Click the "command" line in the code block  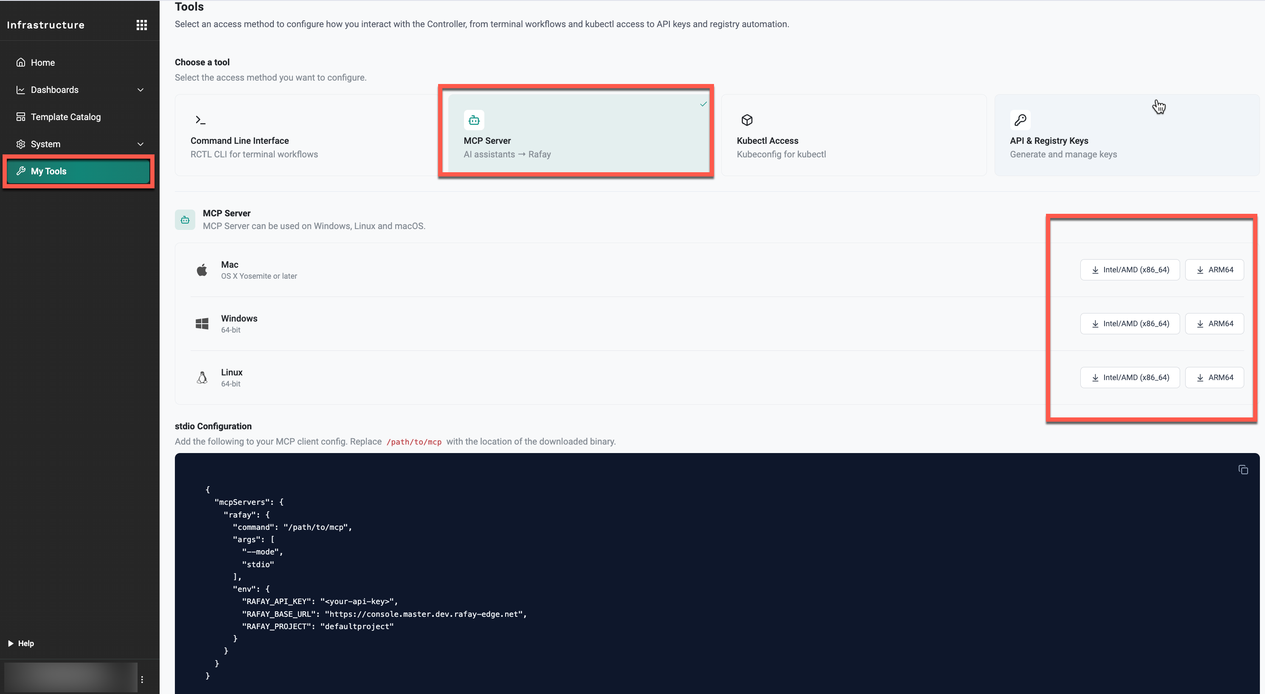pyautogui.click(x=292, y=527)
